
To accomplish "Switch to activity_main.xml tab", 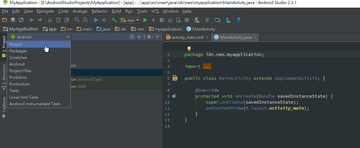I will [187, 37].
